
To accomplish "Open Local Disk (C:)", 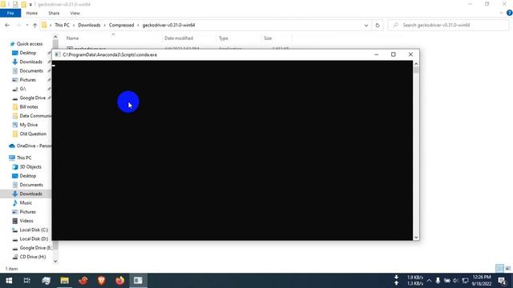I will pyautogui.click(x=34, y=230).
